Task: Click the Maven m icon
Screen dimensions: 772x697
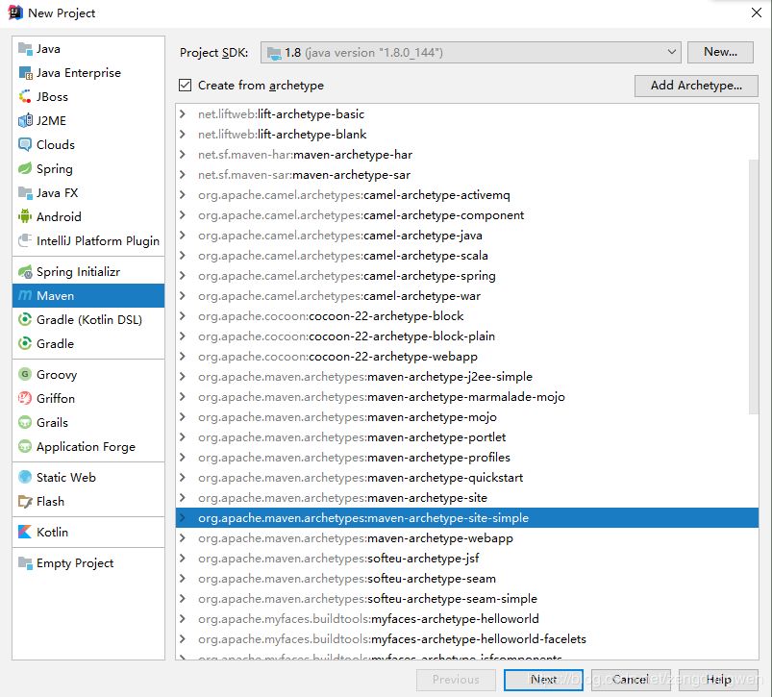Action: 25,295
